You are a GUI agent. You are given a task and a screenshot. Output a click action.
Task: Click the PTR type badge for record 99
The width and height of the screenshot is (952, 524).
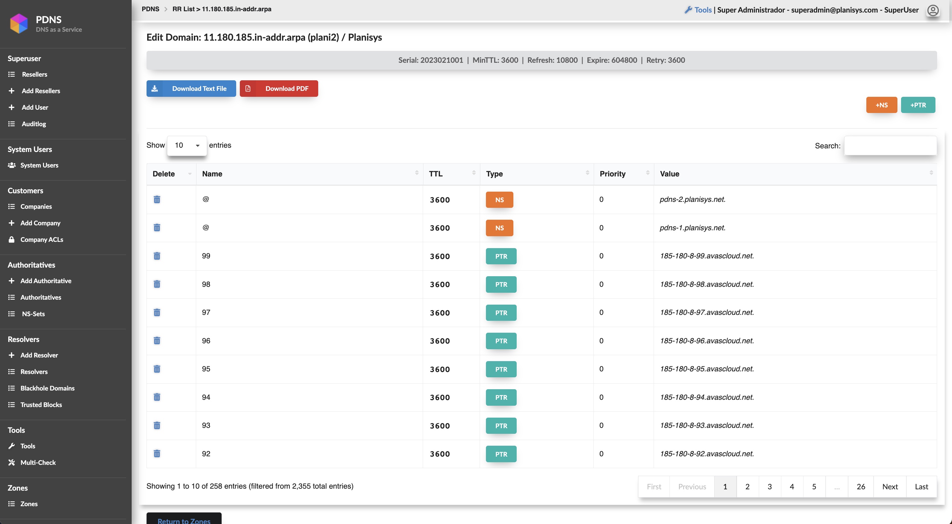click(x=500, y=256)
